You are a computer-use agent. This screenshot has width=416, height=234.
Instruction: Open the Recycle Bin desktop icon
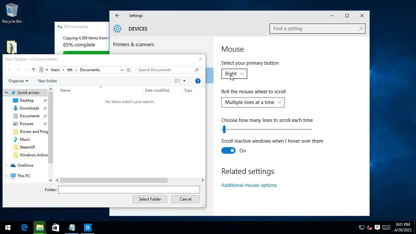pos(12,13)
